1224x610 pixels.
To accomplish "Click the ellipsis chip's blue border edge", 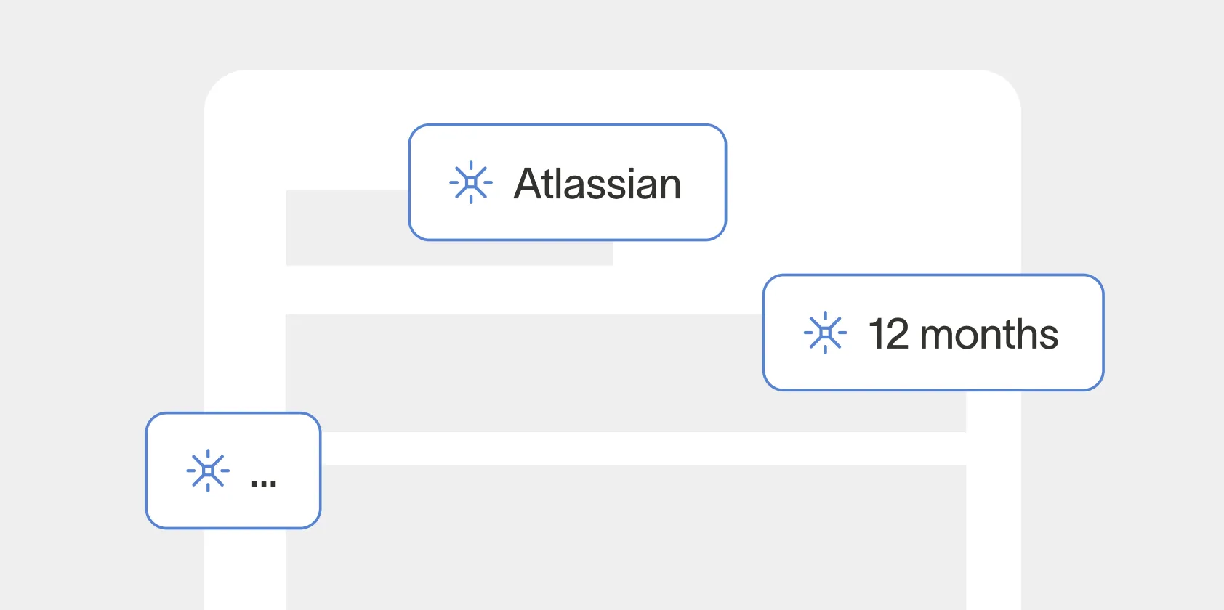I will [x=233, y=414].
